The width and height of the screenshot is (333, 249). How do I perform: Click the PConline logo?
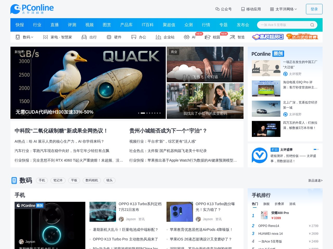coord(32,9)
